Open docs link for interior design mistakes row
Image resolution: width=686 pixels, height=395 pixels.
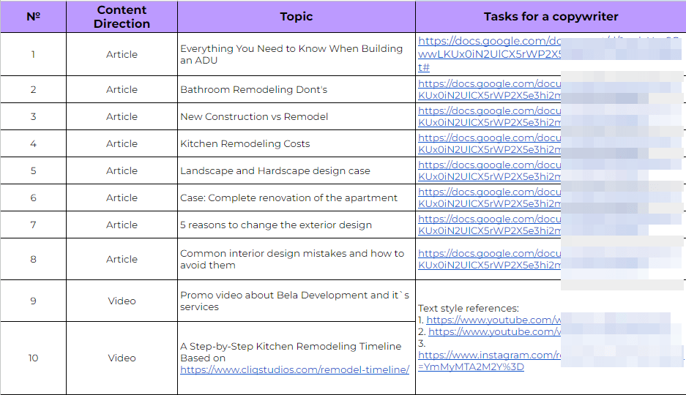[x=489, y=260]
